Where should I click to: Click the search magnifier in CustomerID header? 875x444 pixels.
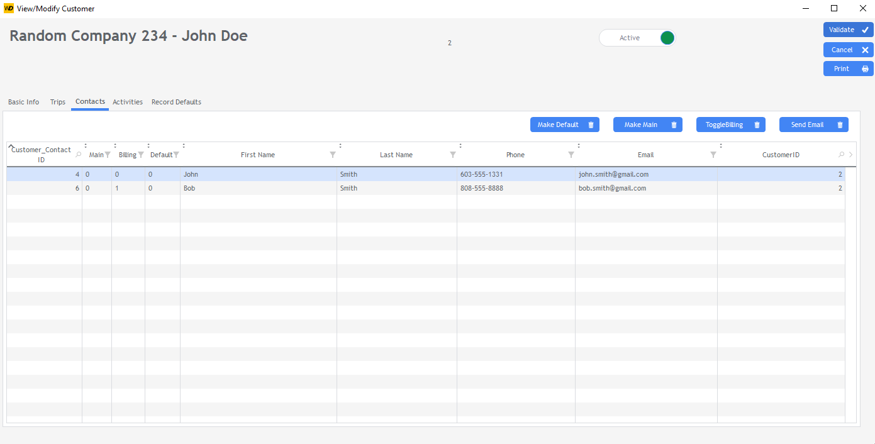[x=842, y=155]
